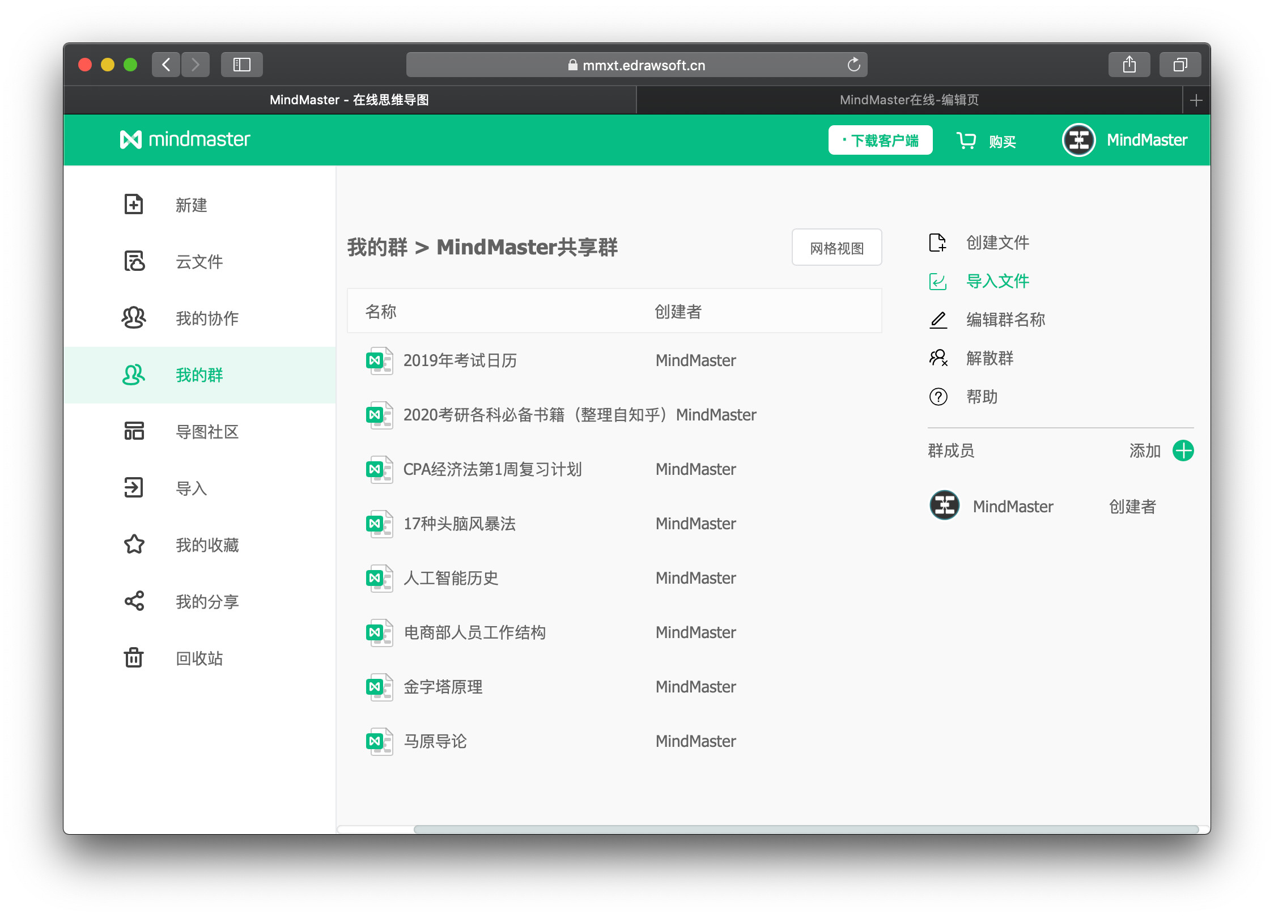This screenshot has width=1274, height=918.
Task: Show all tabs overview icon
Action: pyautogui.click(x=1180, y=65)
